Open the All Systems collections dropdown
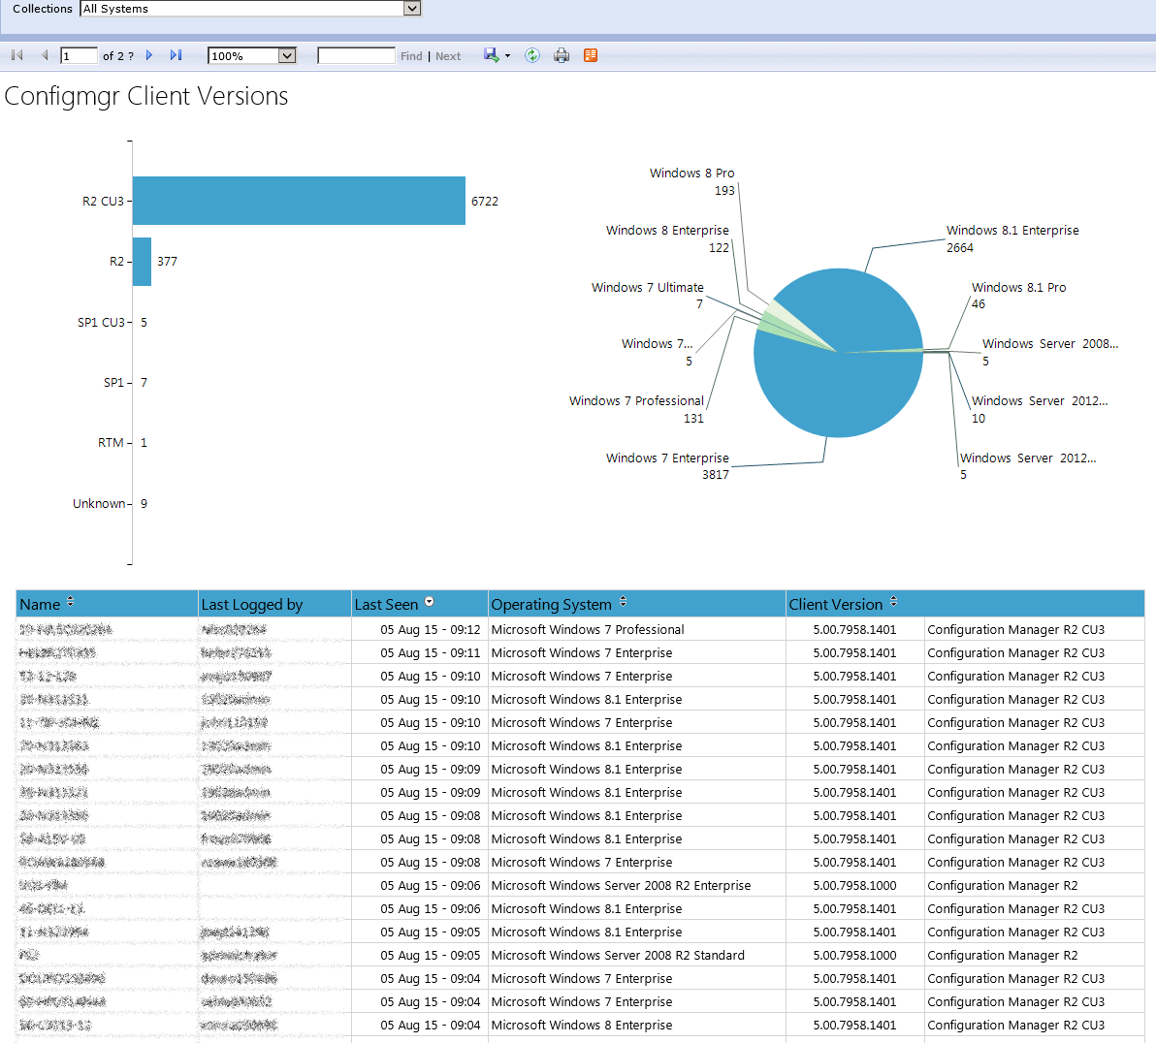1156x1043 pixels. pyautogui.click(x=412, y=9)
